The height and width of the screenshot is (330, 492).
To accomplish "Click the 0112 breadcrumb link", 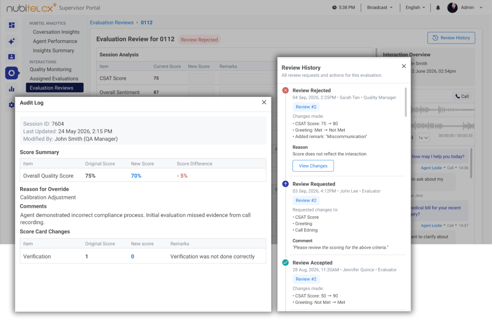I will [x=147, y=23].
